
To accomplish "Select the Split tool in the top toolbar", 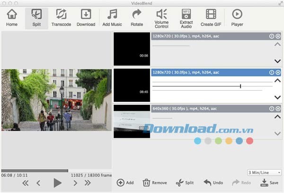I will (x=36, y=18).
